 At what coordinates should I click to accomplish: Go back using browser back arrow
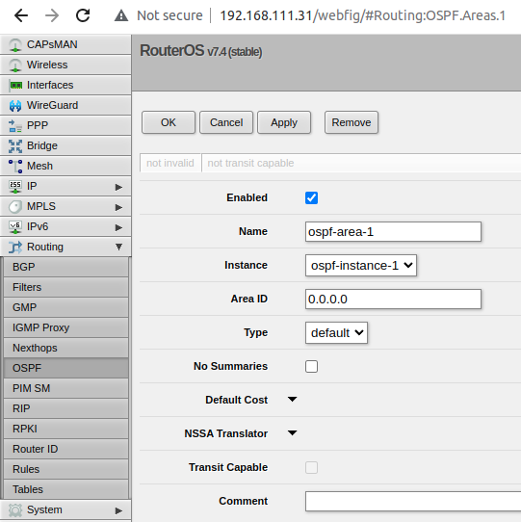tap(21, 15)
